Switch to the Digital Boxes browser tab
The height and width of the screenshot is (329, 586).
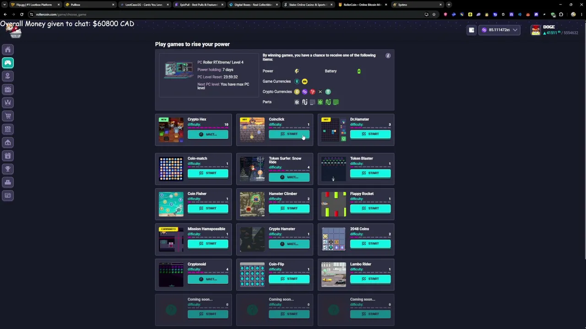tap(253, 5)
